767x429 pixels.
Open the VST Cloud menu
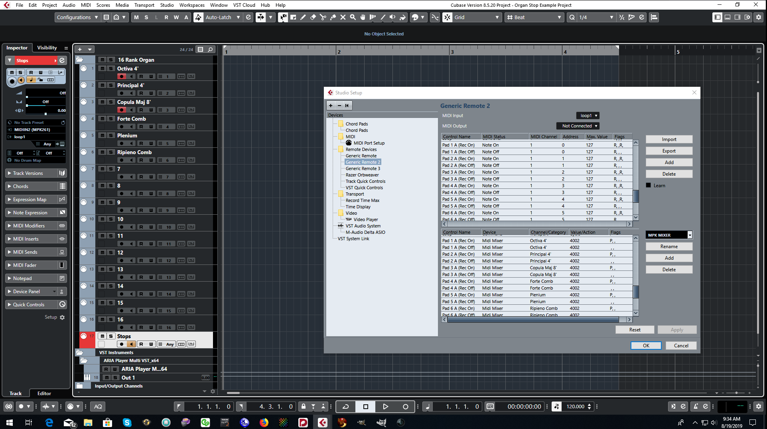(244, 5)
